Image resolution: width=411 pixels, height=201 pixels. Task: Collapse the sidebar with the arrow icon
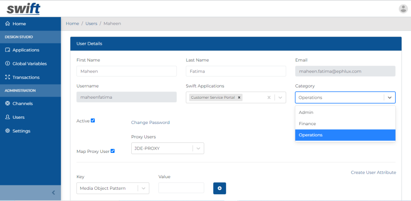click(53, 193)
